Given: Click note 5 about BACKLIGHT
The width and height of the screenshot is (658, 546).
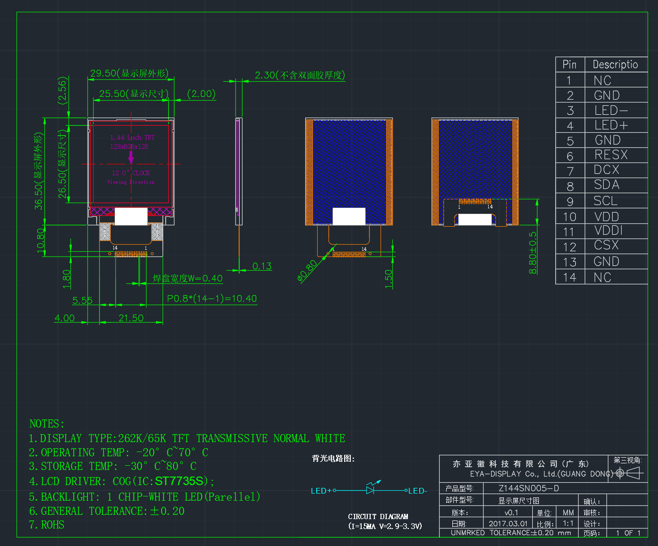Looking at the screenshot, I should pyautogui.click(x=145, y=497).
